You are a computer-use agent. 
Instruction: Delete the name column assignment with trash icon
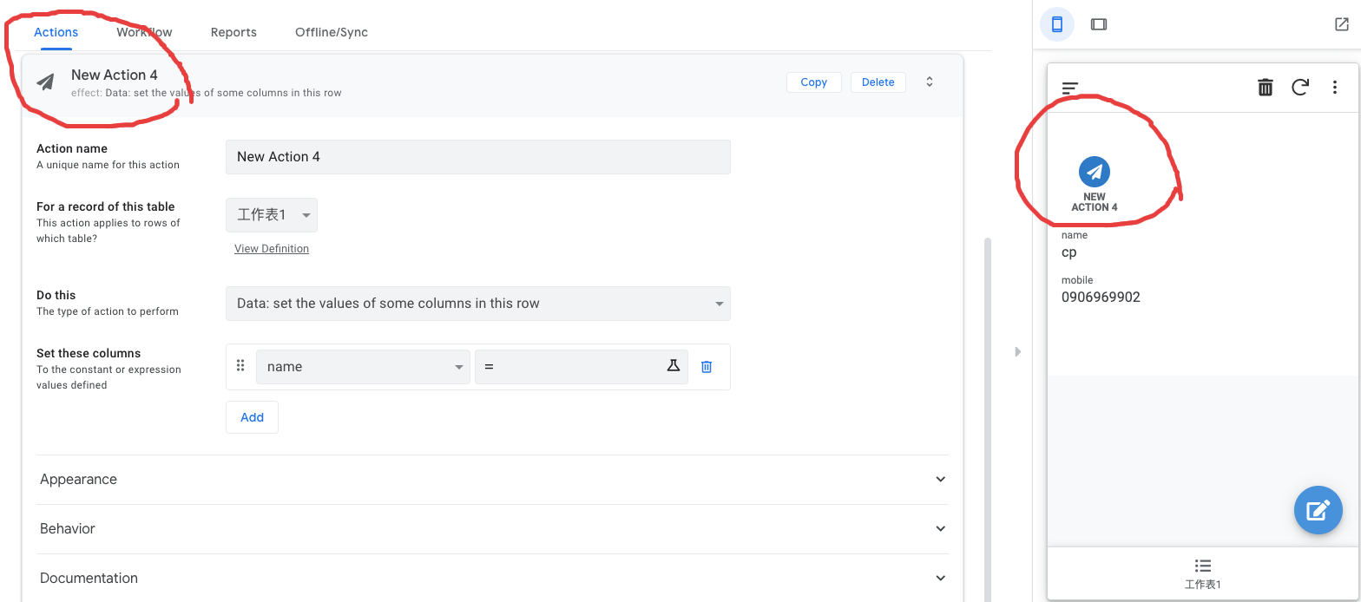point(707,367)
